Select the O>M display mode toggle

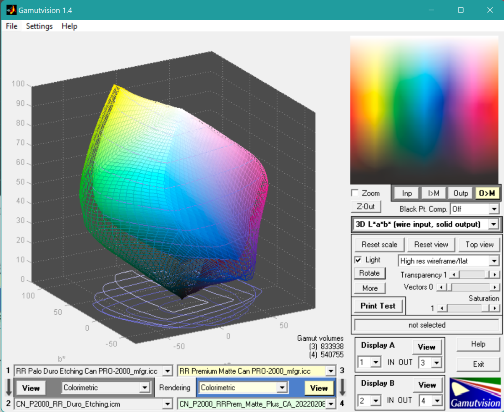(486, 193)
